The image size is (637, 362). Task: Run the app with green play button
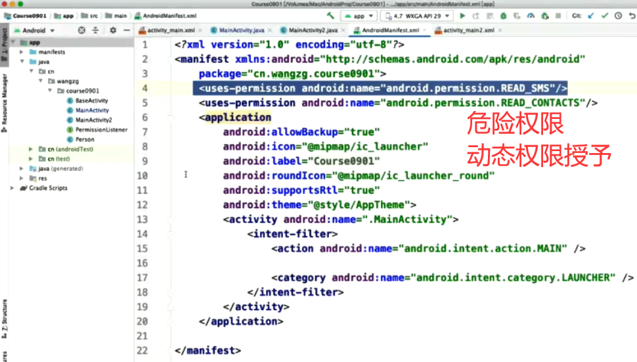click(x=462, y=16)
